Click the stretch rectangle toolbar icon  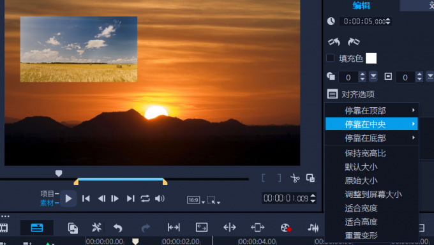click(x=202, y=228)
